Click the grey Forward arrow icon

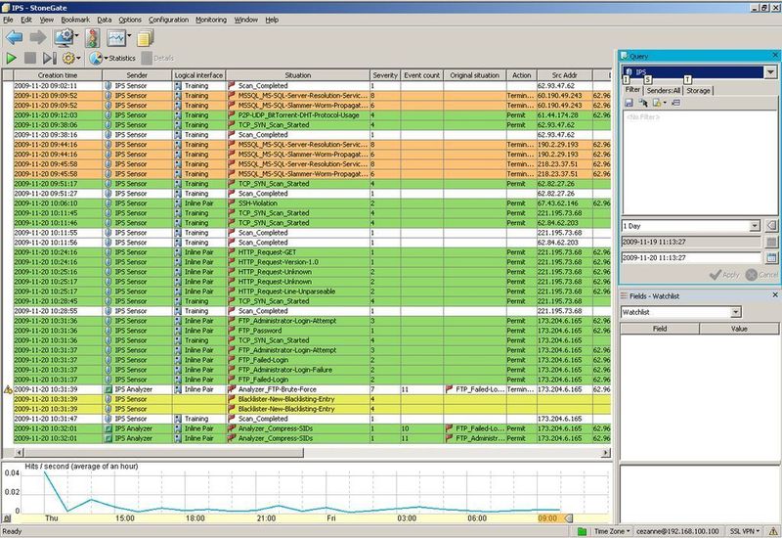(x=38, y=37)
